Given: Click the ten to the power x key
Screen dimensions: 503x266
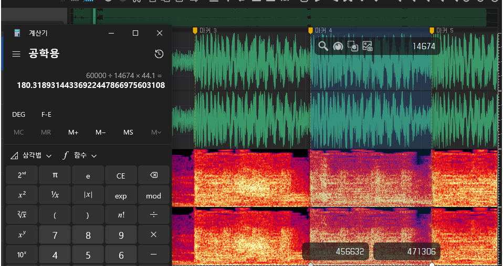Looking at the screenshot, I should coord(22,255).
